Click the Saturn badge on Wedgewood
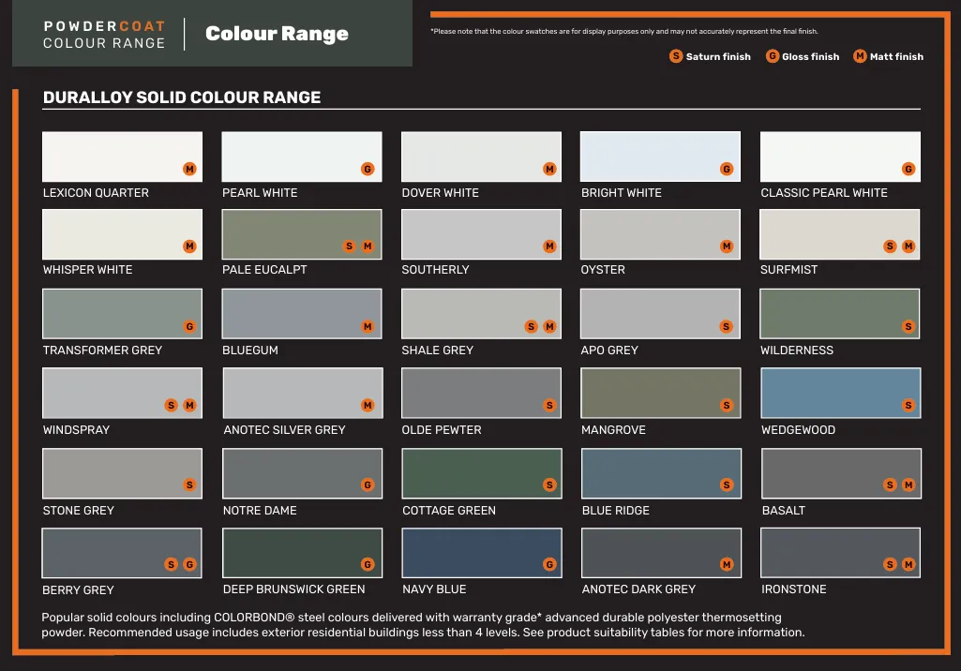 click(x=908, y=405)
